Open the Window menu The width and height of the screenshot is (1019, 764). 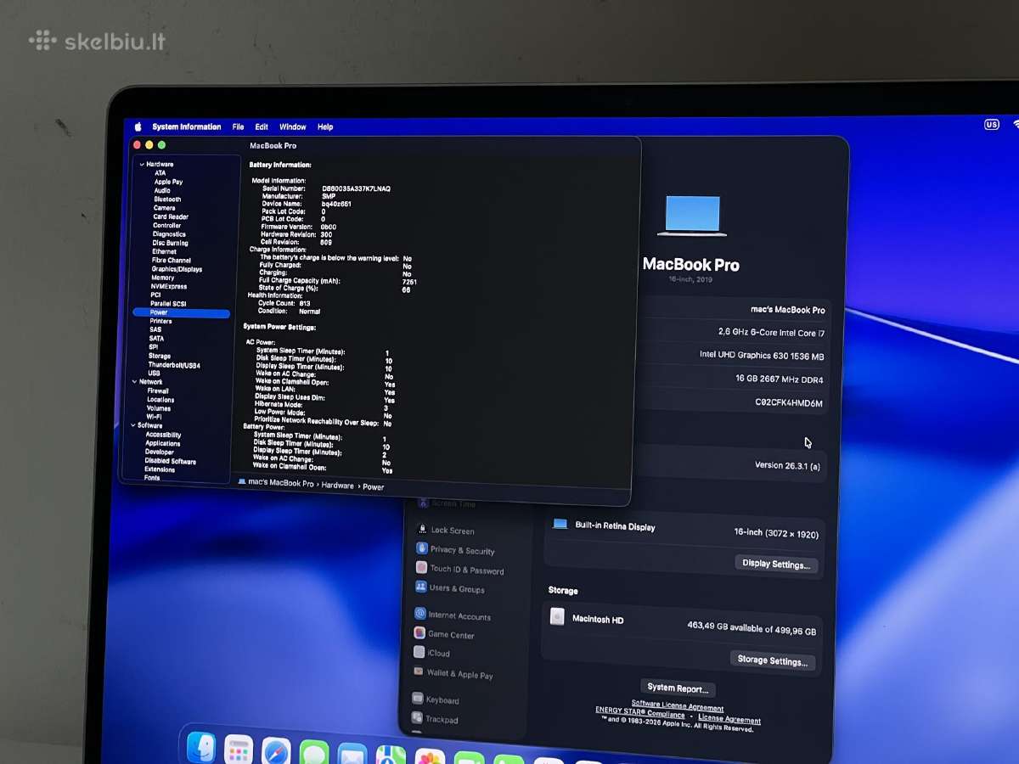coord(293,126)
